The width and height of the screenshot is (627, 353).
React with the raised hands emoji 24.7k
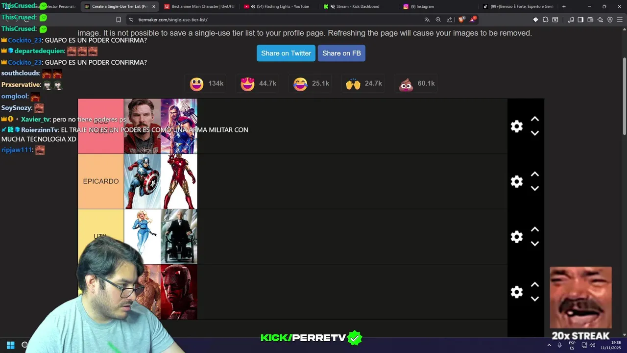click(x=364, y=83)
